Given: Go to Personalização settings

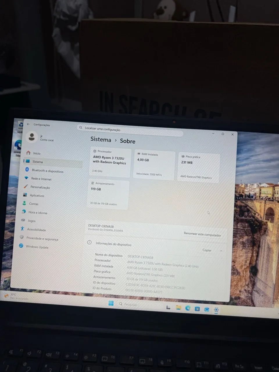Looking at the screenshot, I should point(40,187).
